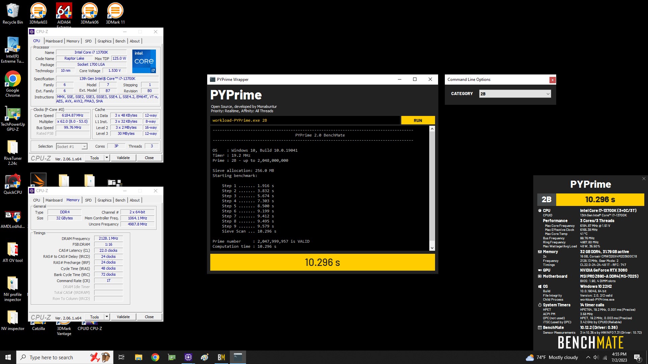This screenshot has height=364, width=648.
Task: Open About tab in top CPU-Z window
Action: pyautogui.click(x=135, y=41)
